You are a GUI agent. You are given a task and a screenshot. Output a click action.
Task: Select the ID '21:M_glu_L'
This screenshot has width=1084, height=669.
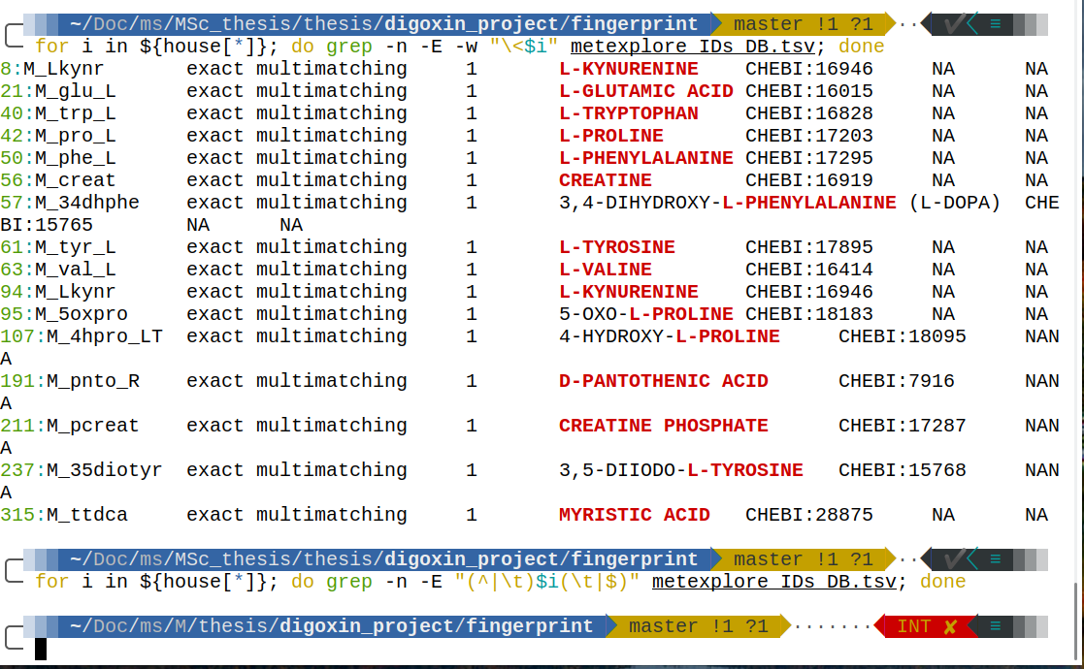58,91
